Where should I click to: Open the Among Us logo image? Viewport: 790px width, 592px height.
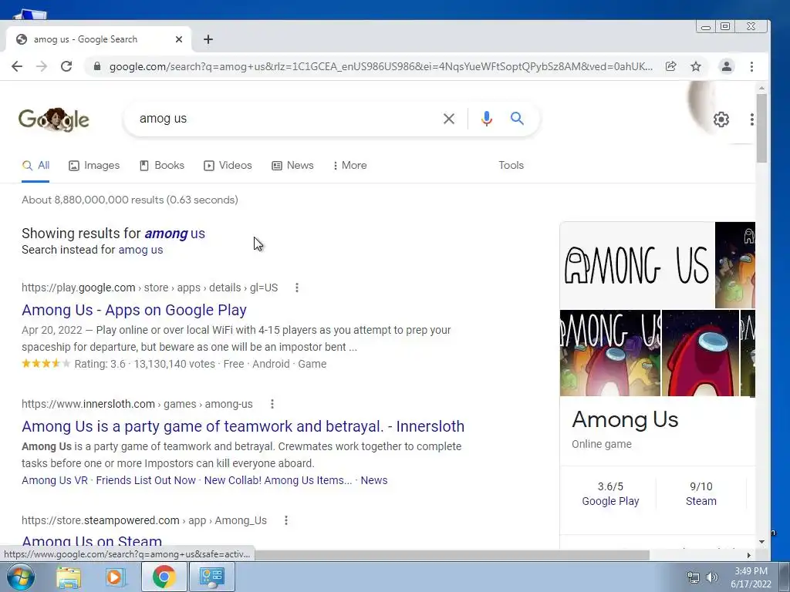tap(636, 265)
